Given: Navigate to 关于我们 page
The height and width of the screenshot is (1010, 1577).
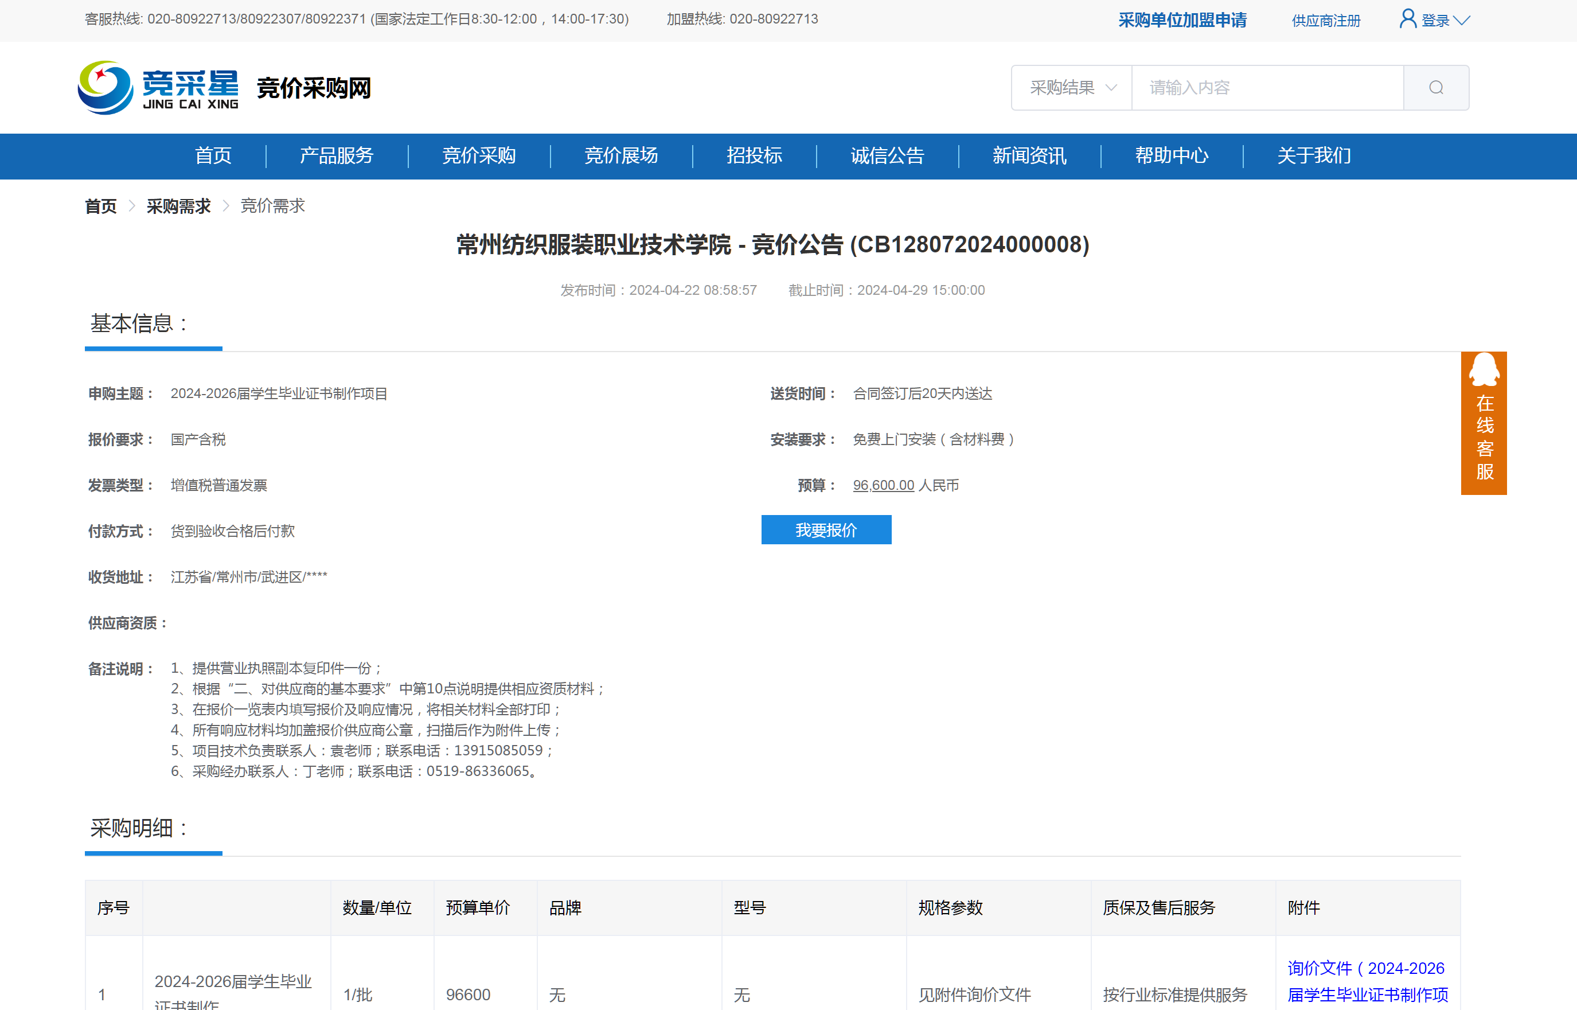Looking at the screenshot, I should pyautogui.click(x=1313, y=156).
